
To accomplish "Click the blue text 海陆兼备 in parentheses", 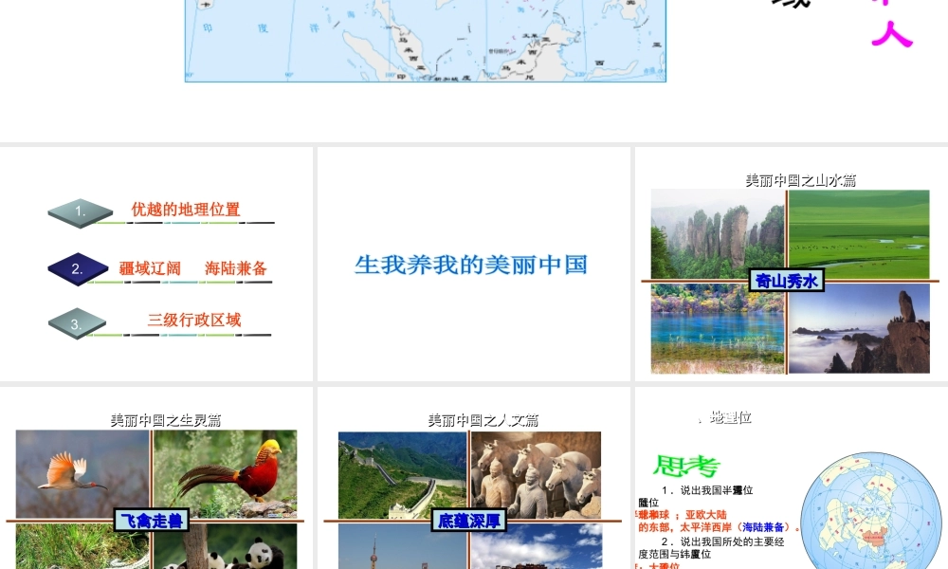I will click(763, 527).
